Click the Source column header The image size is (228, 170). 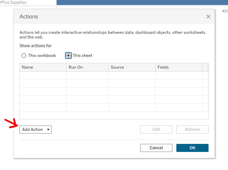click(x=132, y=67)
